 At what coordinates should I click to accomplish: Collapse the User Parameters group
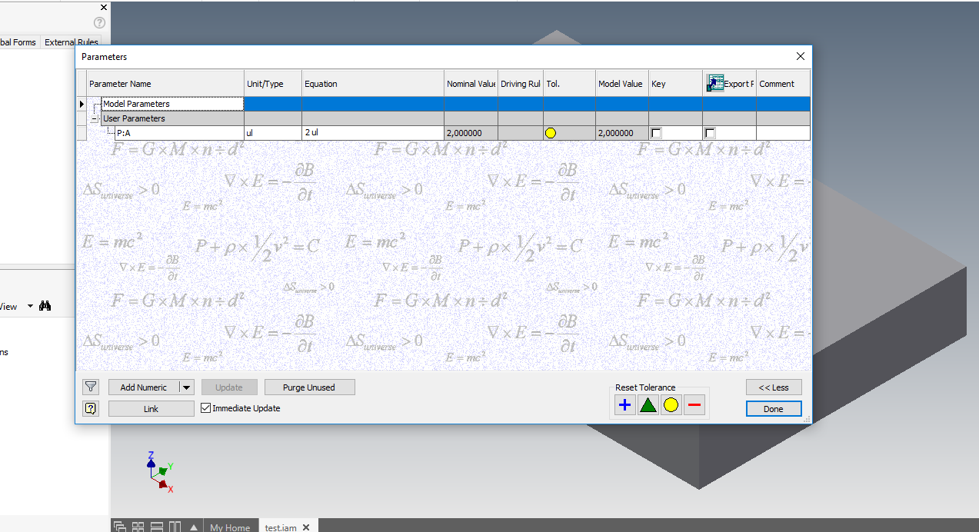94,118
